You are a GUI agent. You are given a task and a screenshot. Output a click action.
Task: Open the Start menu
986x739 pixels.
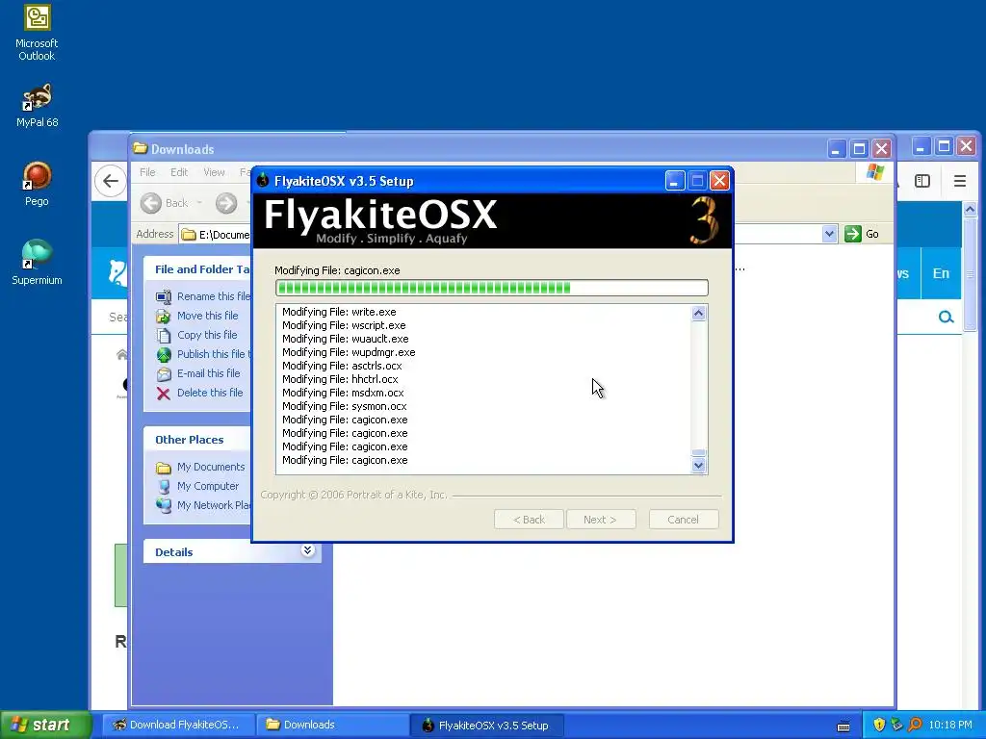pos(46,726)
